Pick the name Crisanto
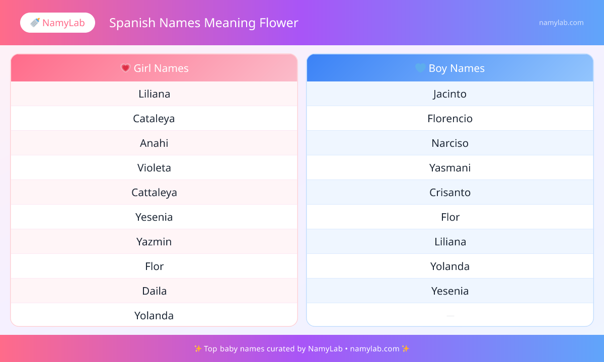 click(x=450, y=193)
